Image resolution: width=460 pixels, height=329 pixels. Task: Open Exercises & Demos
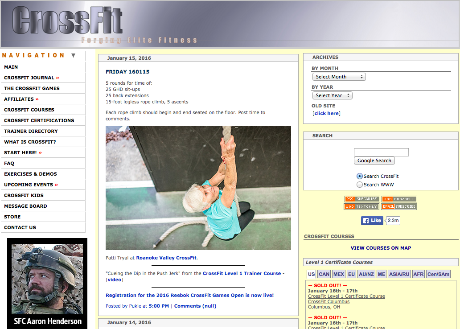[43, 174]
